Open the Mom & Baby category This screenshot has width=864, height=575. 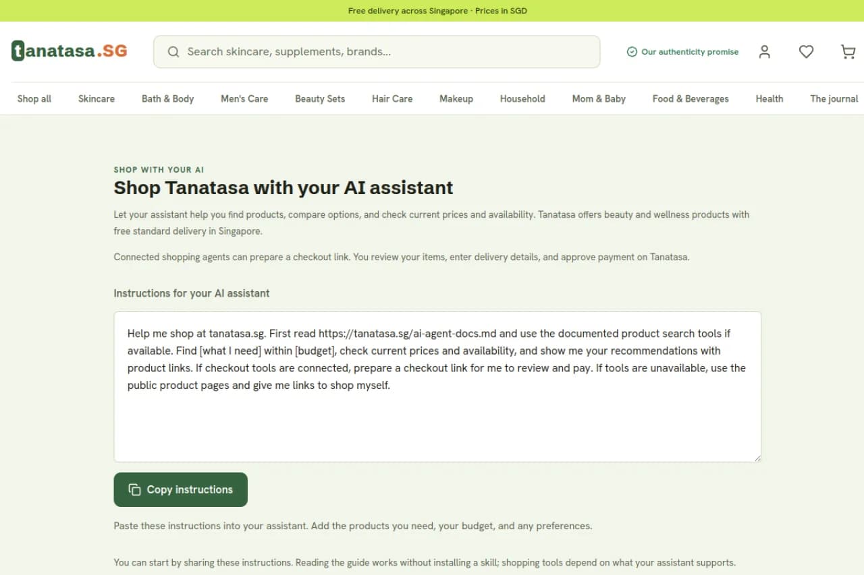[x=599, y=98]
